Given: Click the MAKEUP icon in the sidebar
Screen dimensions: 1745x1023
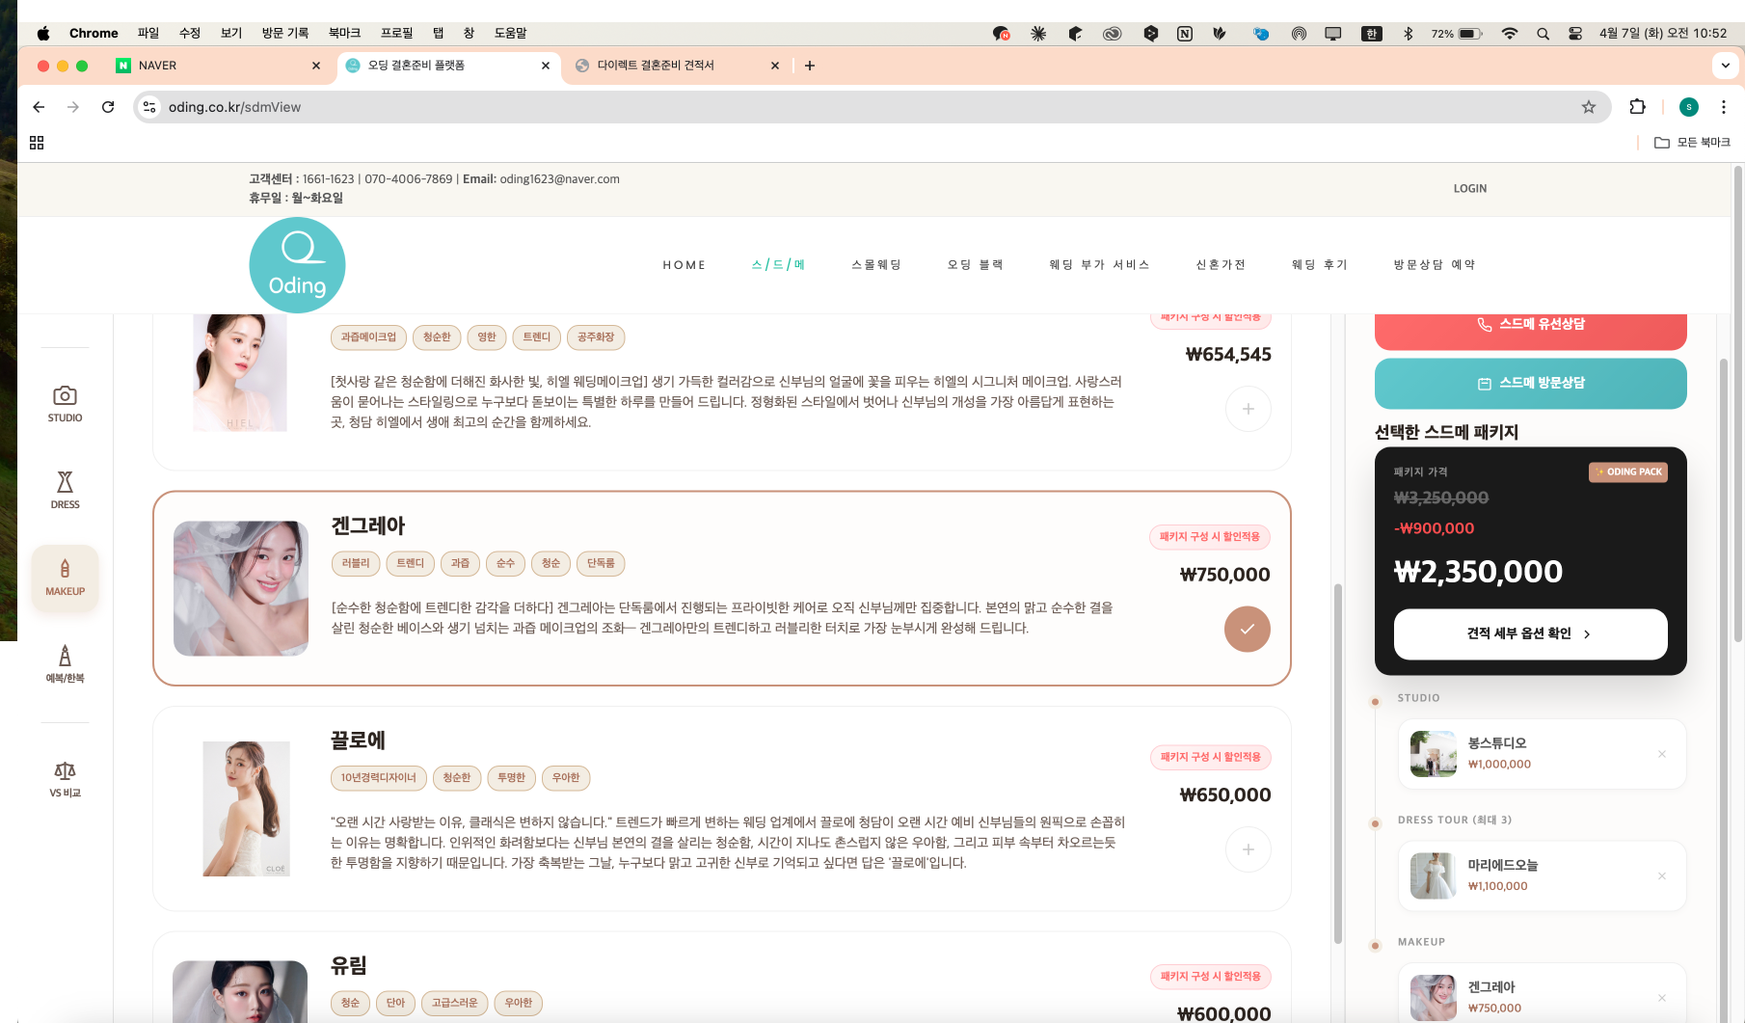Looking at the screenshot, I should coord(65,578).
